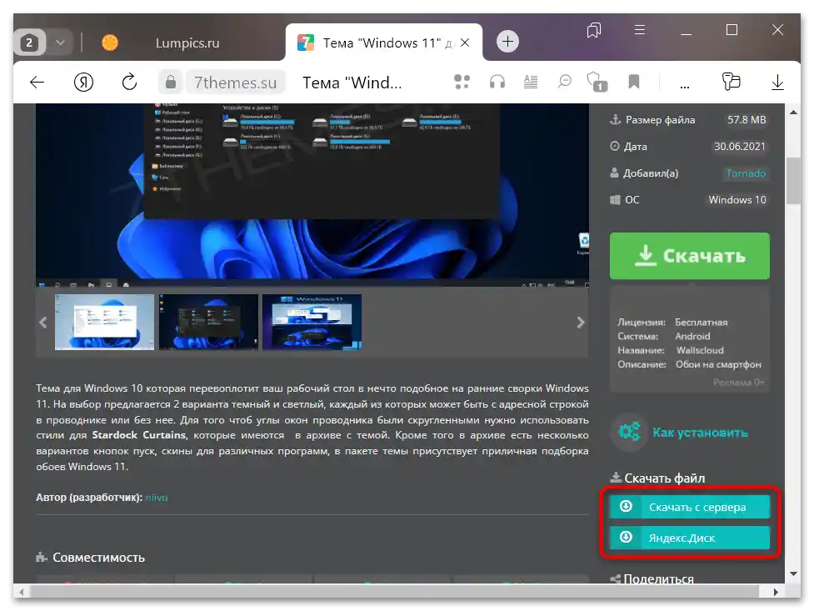Image resolution: width=814 pixels, height=611 pixels.
Task: Click the '57.8 MB' file size value
Action: tap(747, 119)
